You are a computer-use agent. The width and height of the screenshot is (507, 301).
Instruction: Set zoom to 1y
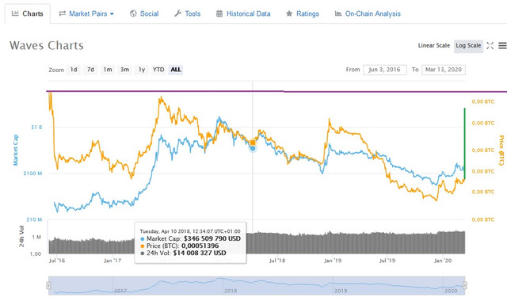pyautogui.click(x=142, y=70)
